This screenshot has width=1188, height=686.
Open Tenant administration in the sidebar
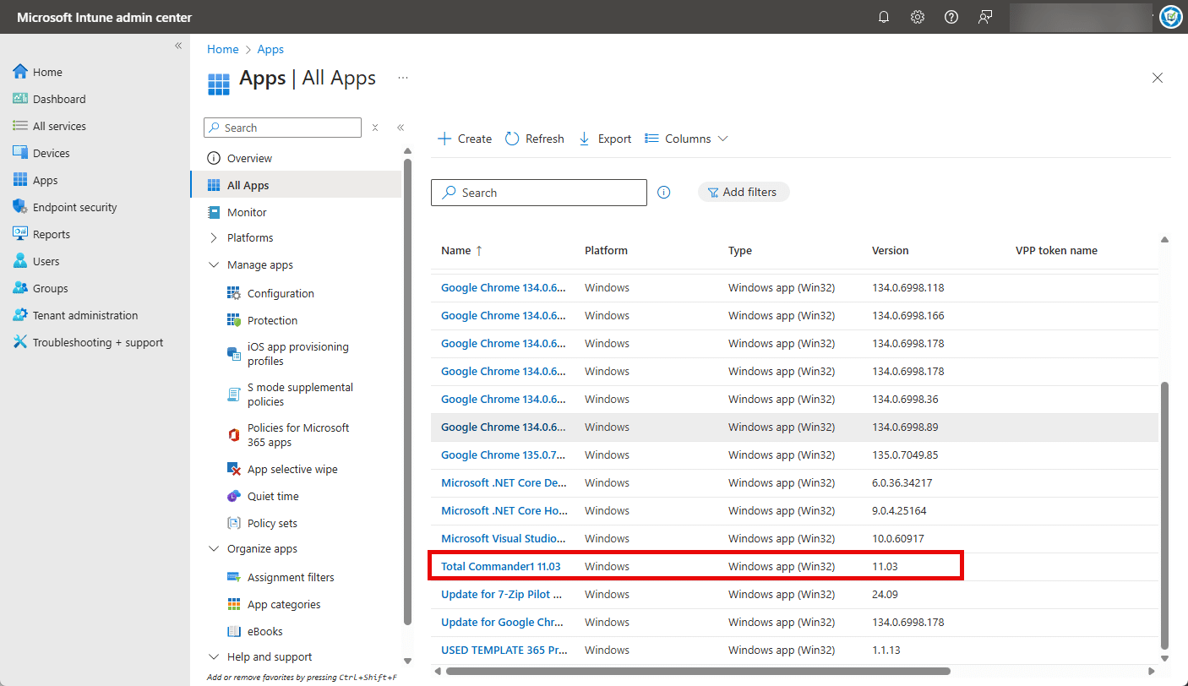point(84,315)
